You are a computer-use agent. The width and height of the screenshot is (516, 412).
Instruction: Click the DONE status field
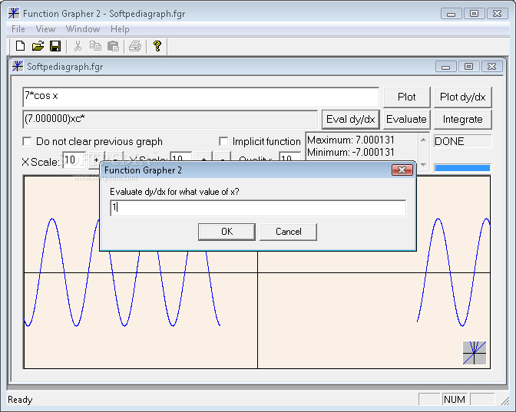tap(462, 141)
